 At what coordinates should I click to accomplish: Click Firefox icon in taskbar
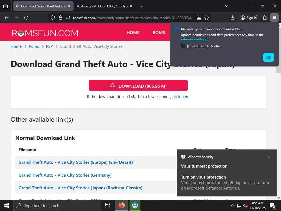(122, 206)
